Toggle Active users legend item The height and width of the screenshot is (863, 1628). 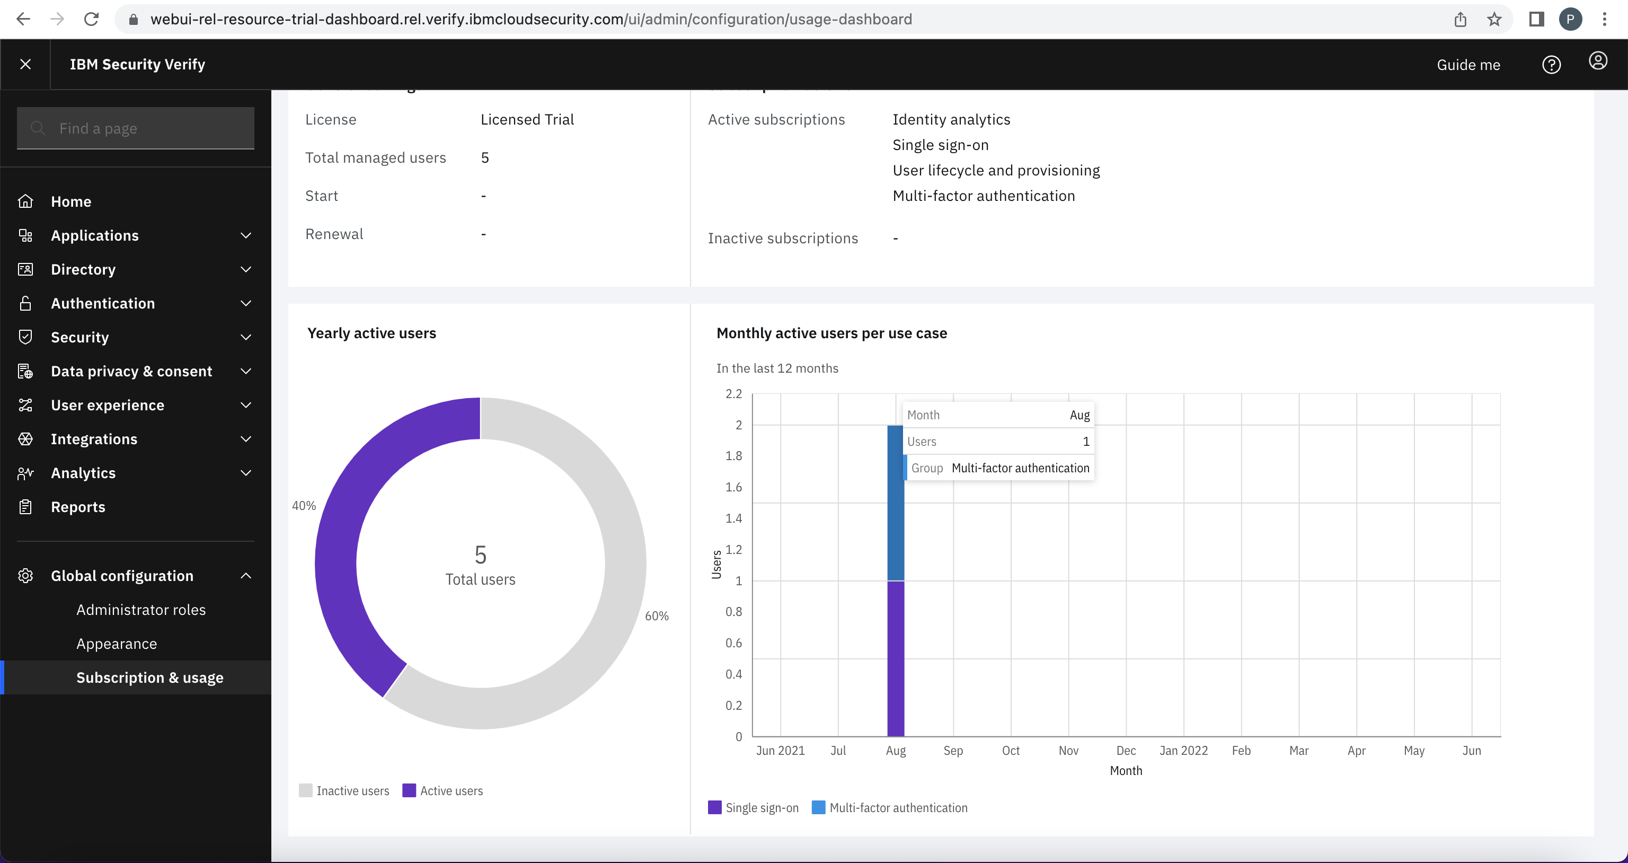pos(443,790)
